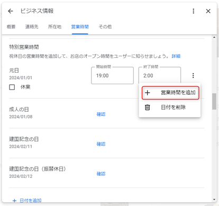
Task: Click the scrollbar down arrow
Action: 214,200
